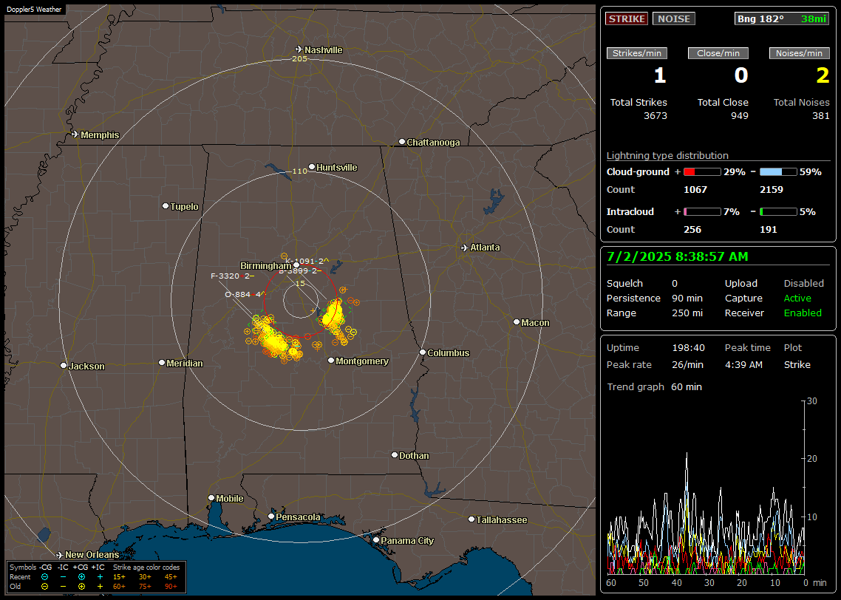Click the Capture status Active

tap(797, 298)
